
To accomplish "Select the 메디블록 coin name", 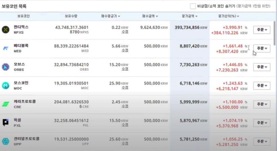I will tap(21, 46).
